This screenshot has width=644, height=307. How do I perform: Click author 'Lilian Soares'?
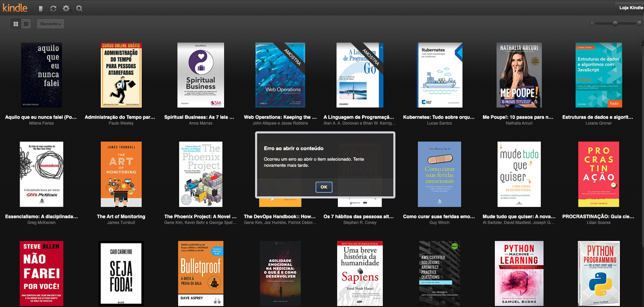click(599, 223)
